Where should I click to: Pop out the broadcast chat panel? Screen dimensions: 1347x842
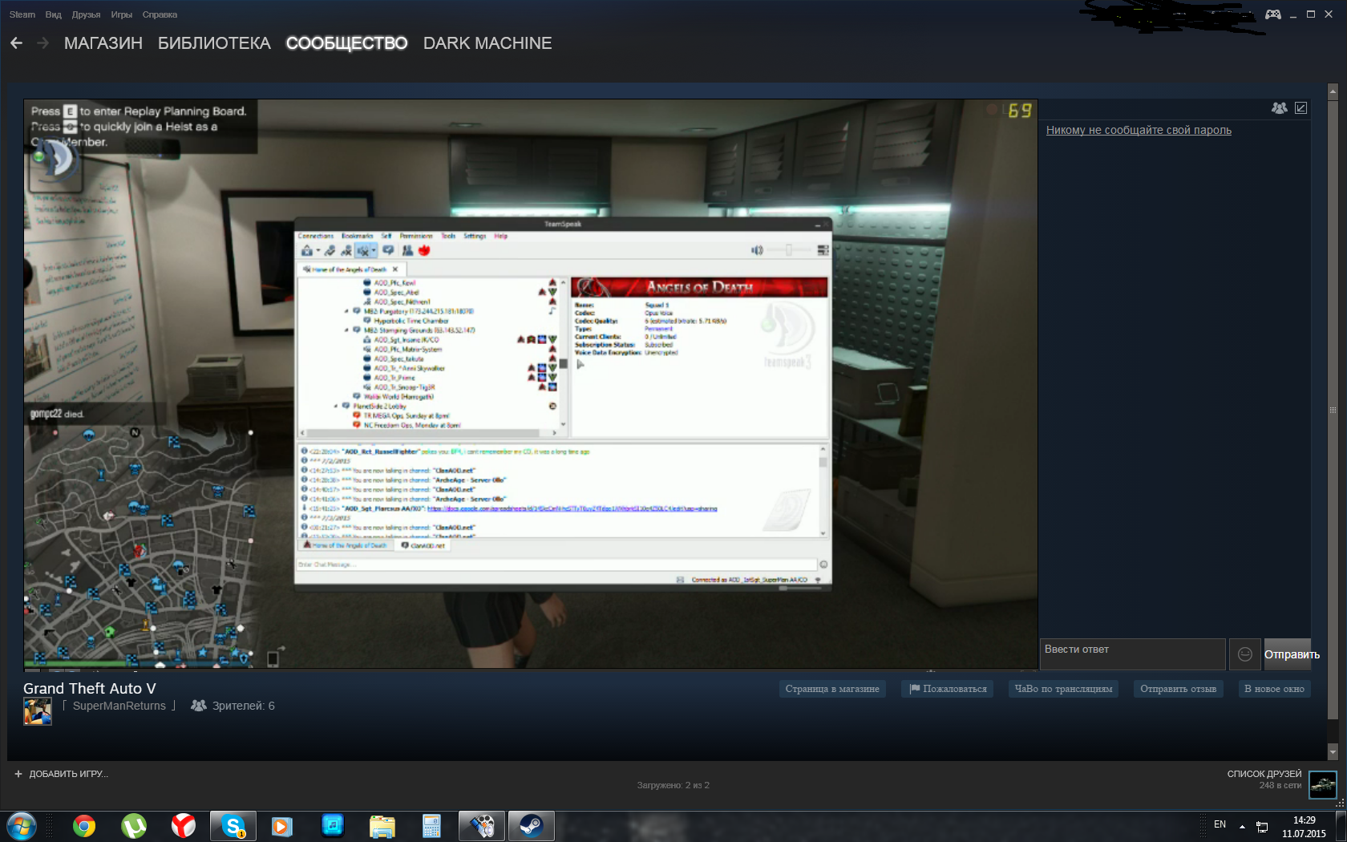point(1300,108)
